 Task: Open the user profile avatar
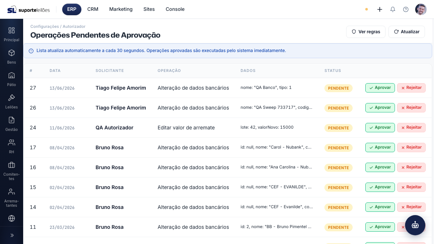coord(421,9)
